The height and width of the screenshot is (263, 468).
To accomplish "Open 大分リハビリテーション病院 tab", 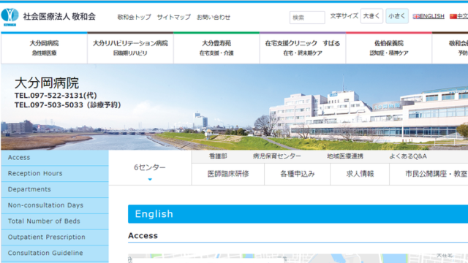I will (x=130, y=47).
